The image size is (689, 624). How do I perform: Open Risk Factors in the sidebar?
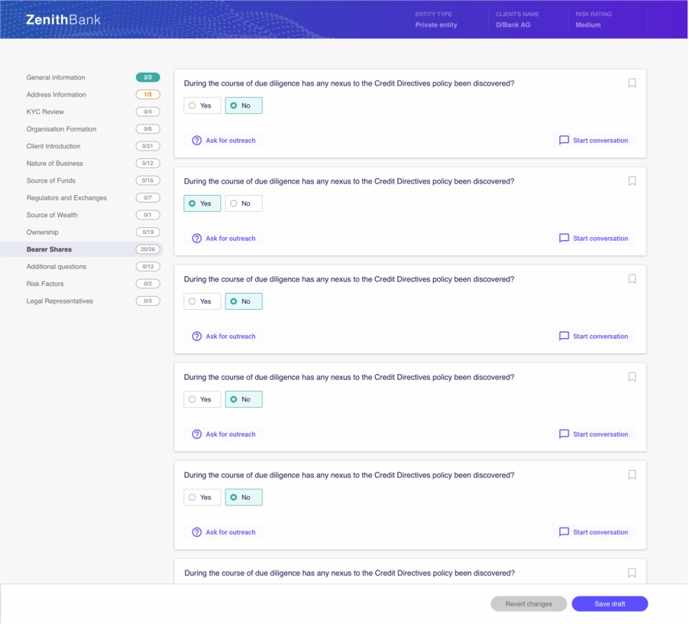[x=46, y=284]
